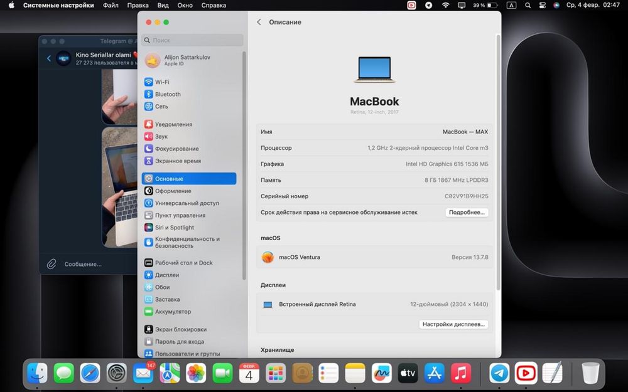Image resolution: width=628 pixels, height=392 pixels.
Task: Click Подробнее button for service coverage
Action: 467,213
